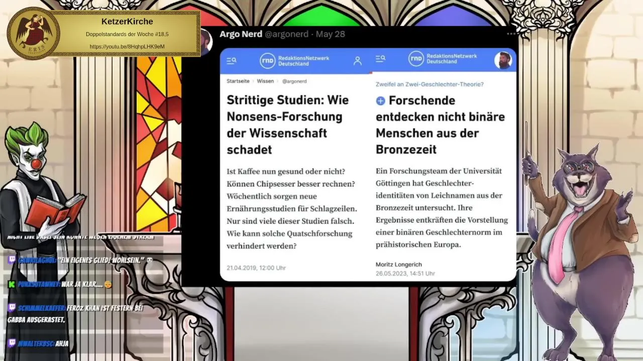Screen dimensions: 643x361
Task: Click the Twitch icon beside 'Ein eigenes Glied' message
Action: coord(12,260)
